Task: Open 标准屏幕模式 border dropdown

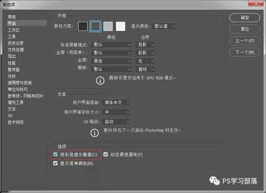Action: click(x=145, y=45)
